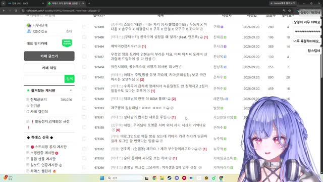Open post 대표님의 한판 더 BGM 몰래?
The width and height of the screenshot is (323, 182).
pos(145,99)
